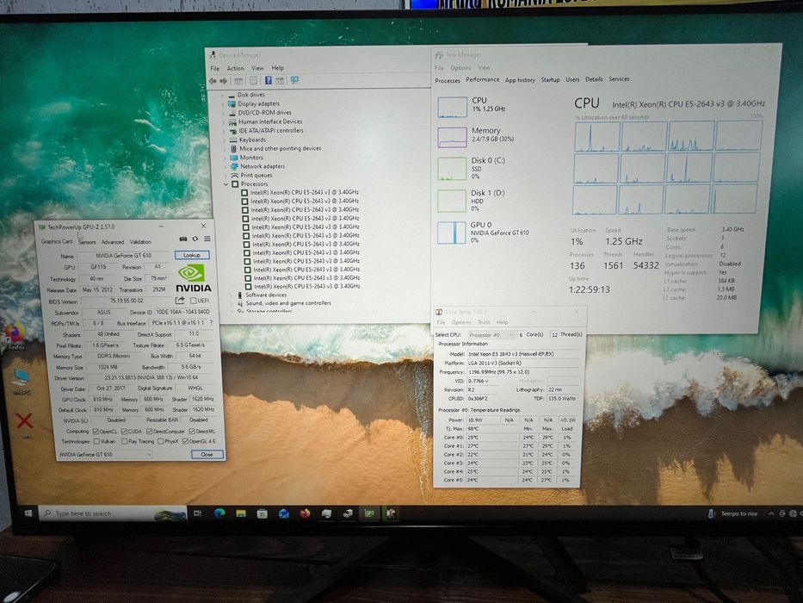Screen dimensions: 803x603
Task: Open Microsoft Edge from the taskbar
Action: coord(219,513)
